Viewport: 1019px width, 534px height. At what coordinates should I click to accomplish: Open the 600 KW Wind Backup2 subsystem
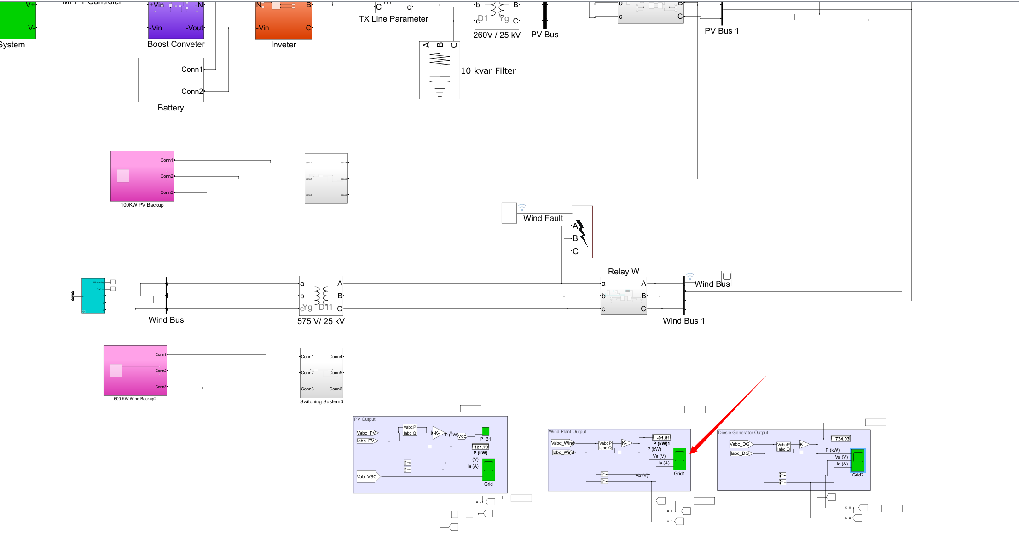pos(135,370)
